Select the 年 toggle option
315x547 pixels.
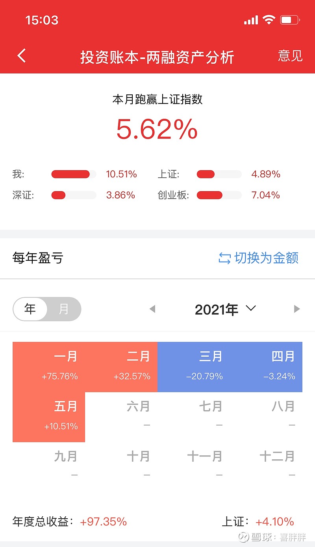pyautogui.click(x=30, y=309)
